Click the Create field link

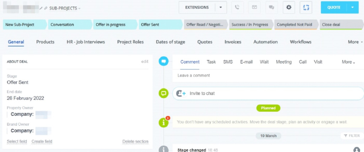(x=42, y=142)
